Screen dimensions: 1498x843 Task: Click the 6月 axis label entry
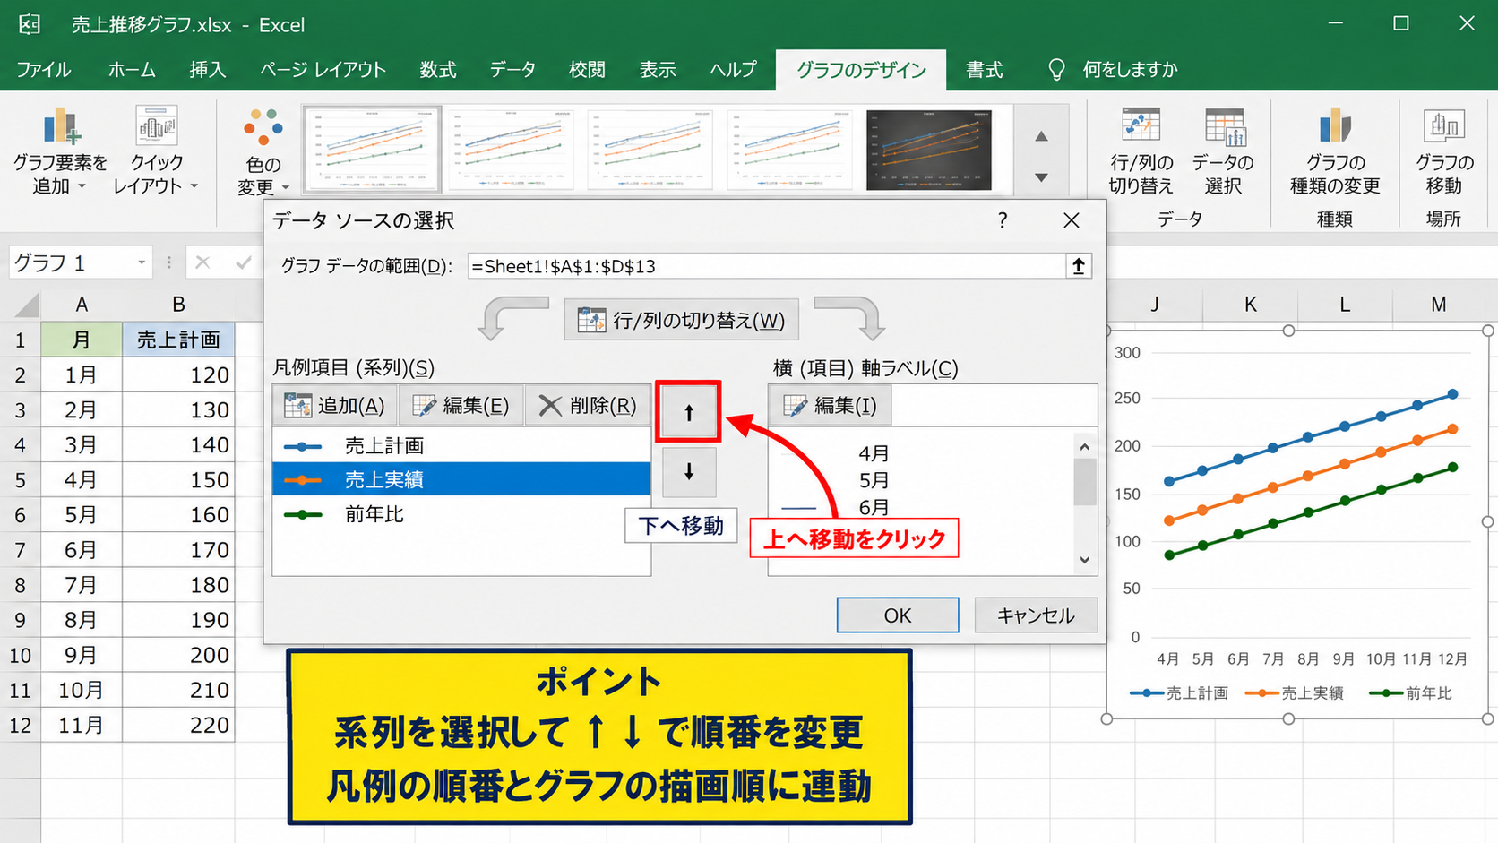tap(874, 507)
